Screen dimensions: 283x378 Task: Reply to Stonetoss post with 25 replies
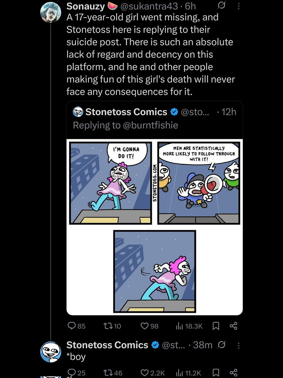pos(76,373)
